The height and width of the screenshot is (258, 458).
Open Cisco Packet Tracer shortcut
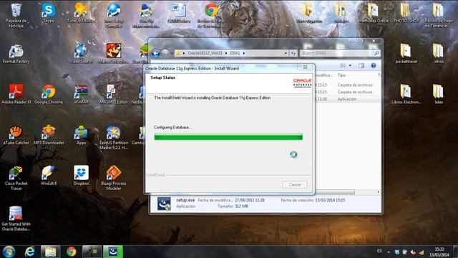16,178
